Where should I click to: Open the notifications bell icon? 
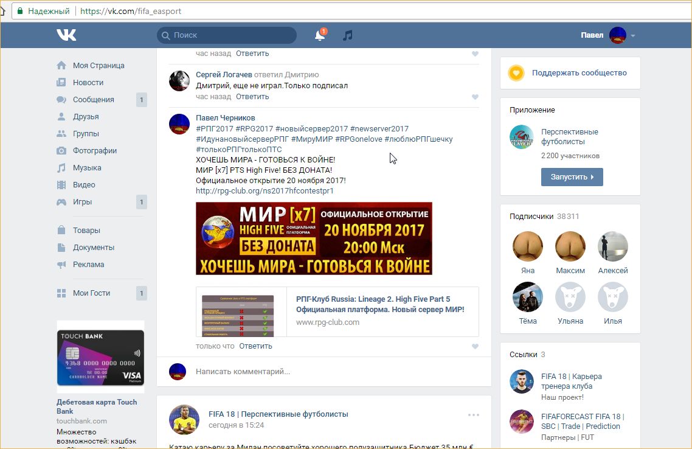(x=320, y=35)
